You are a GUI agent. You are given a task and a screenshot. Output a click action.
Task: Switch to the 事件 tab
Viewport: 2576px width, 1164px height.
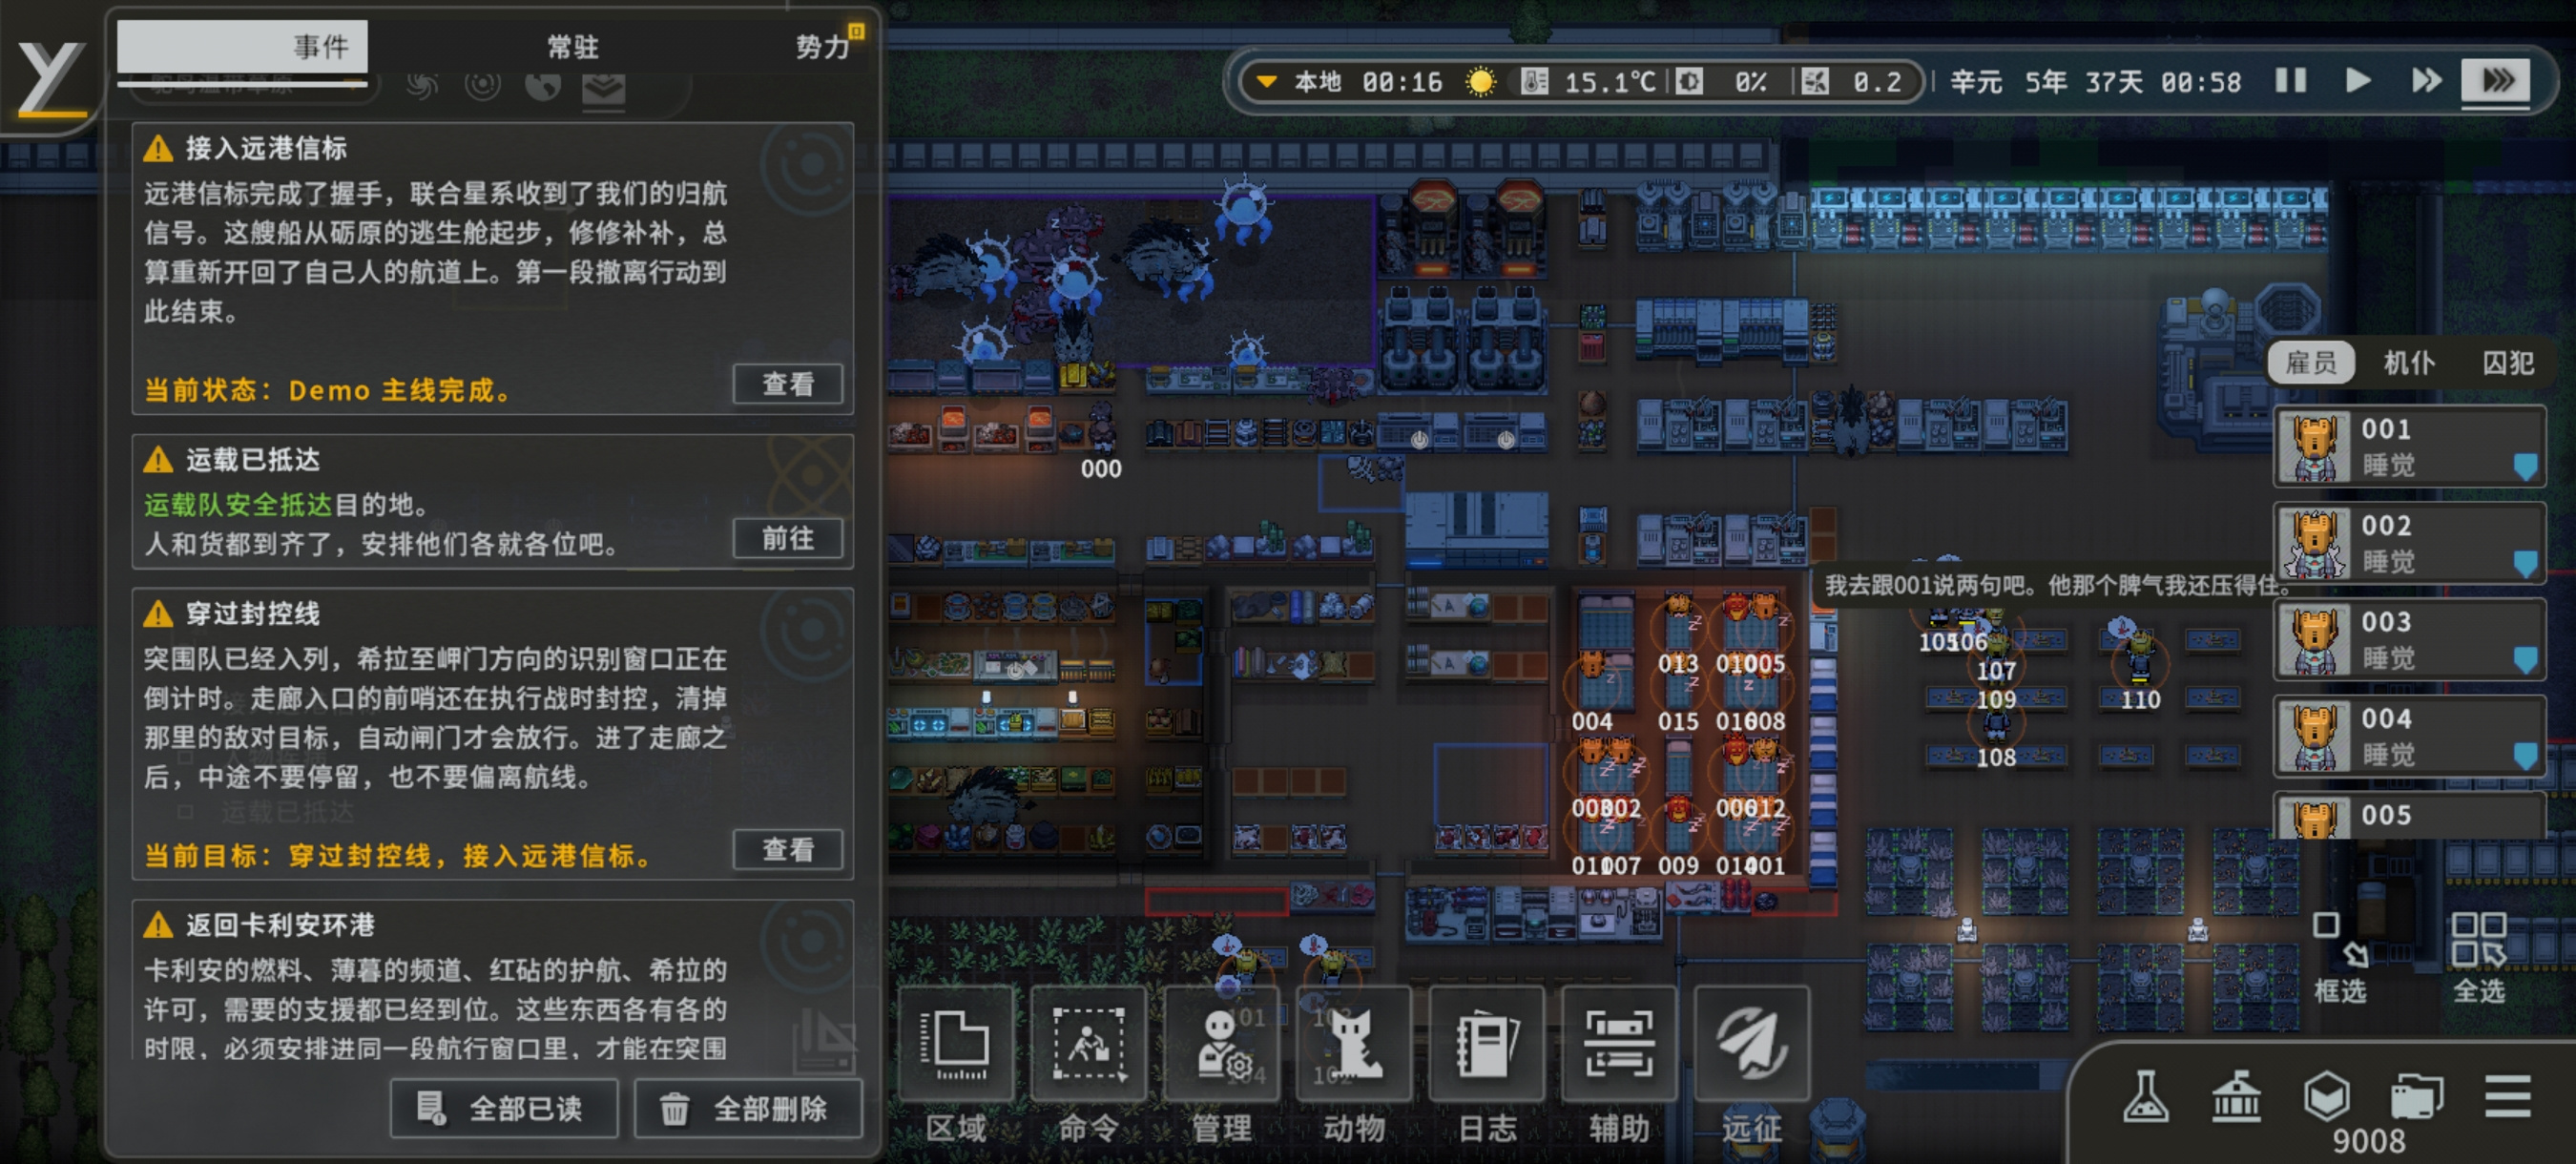pyautogui.click(x=243, y=46)
